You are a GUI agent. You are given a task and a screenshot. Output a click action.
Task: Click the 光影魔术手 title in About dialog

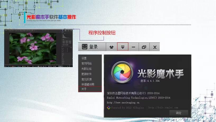(160, 73)
